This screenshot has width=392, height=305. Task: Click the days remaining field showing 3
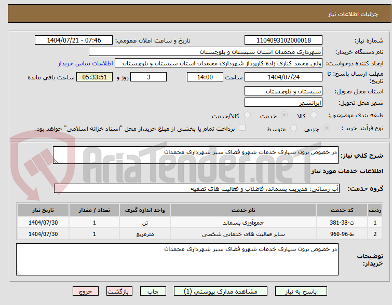[x=148, y=77]
